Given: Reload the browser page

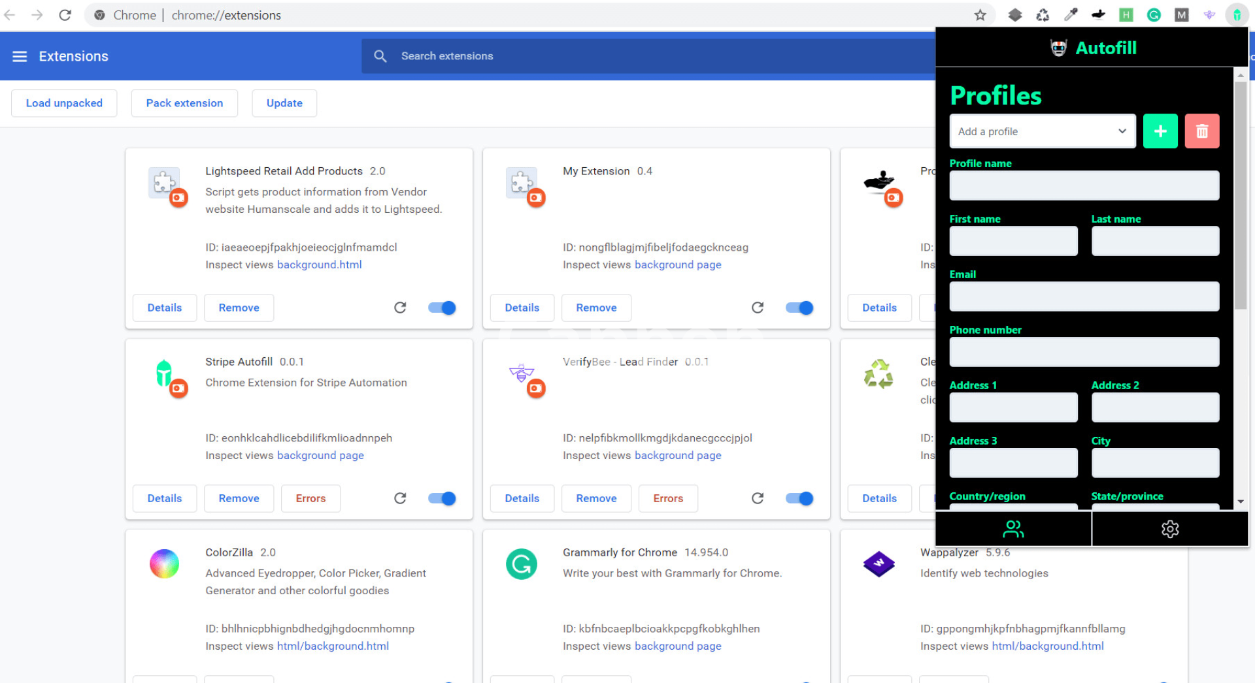Looking at the screenshot, I should pyautogui.click(x=65, y=15).
